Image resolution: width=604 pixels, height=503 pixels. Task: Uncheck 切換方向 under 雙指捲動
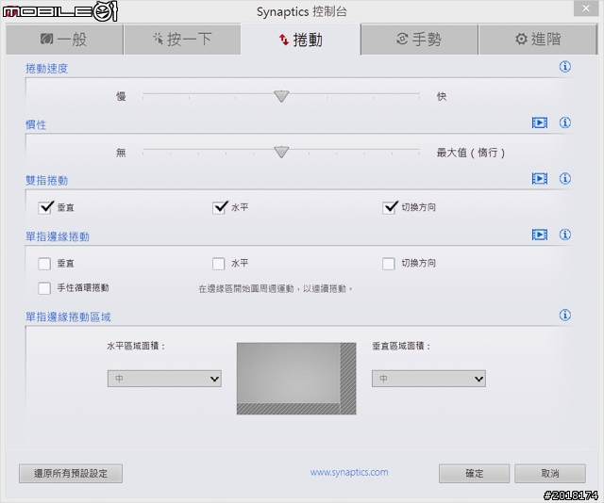click(x=389, y=207)
